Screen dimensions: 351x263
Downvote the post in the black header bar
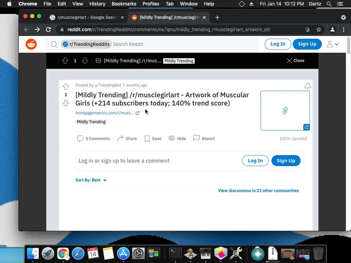[85, 61]
